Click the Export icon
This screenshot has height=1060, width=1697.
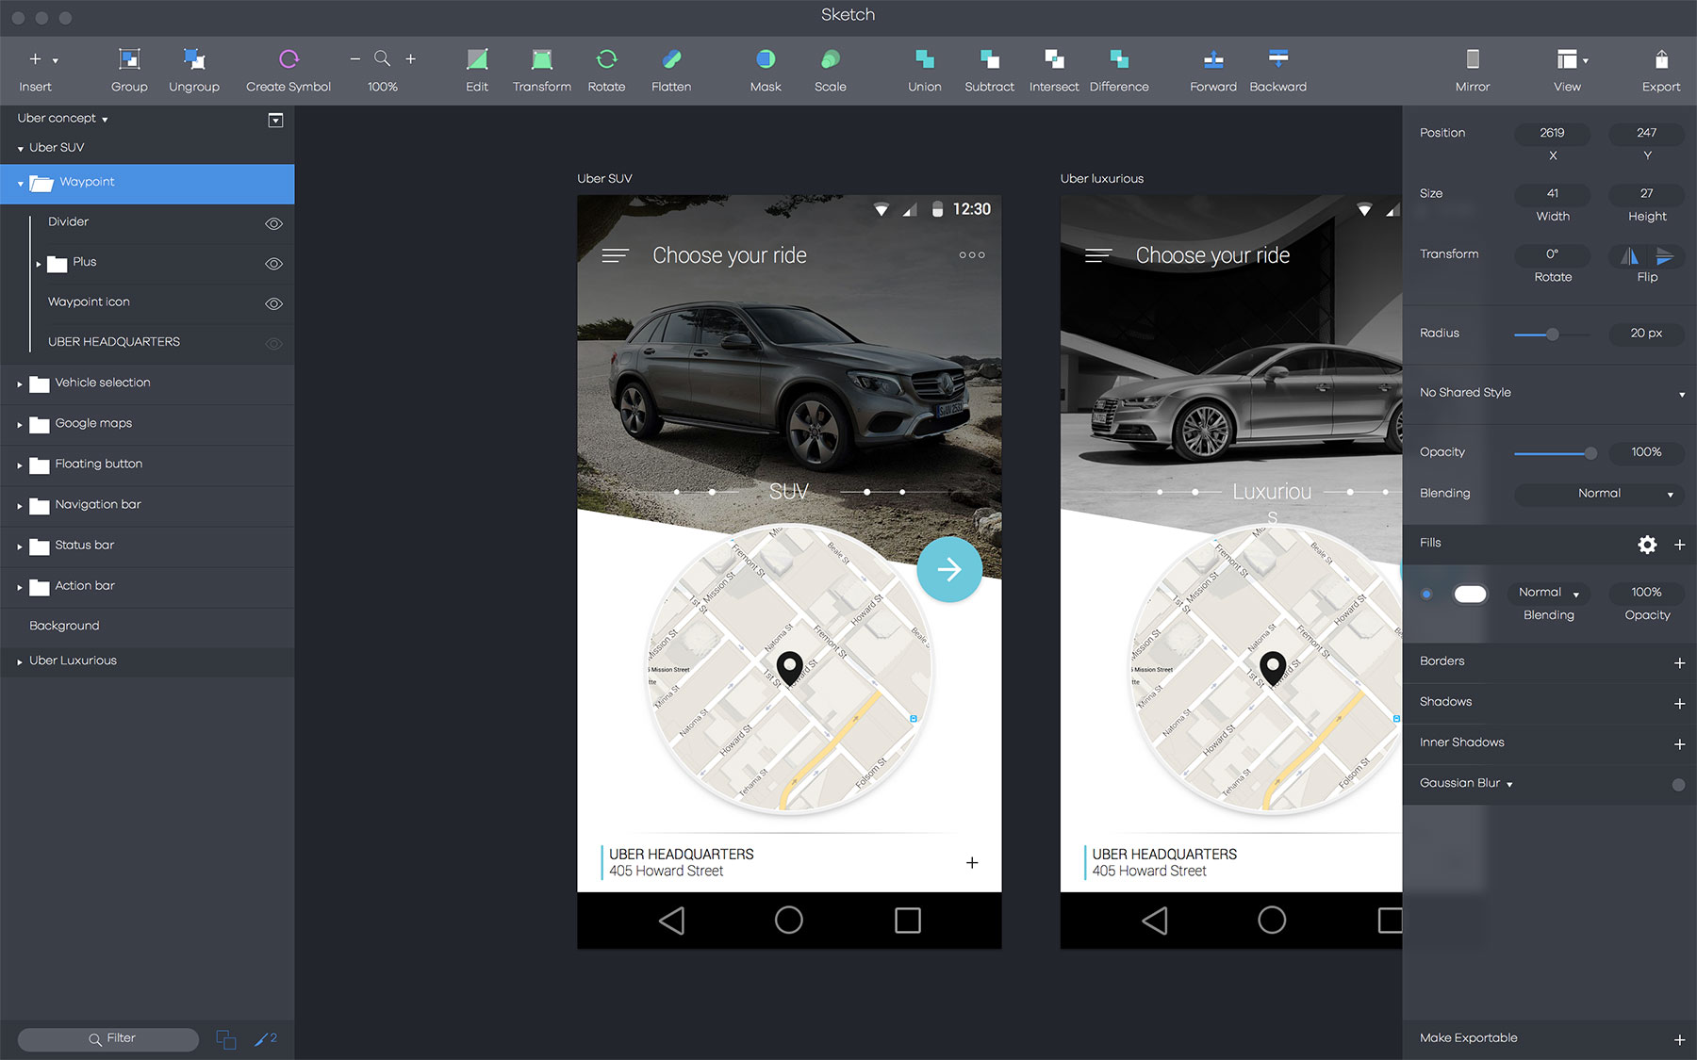click(x=1660, y=59)
